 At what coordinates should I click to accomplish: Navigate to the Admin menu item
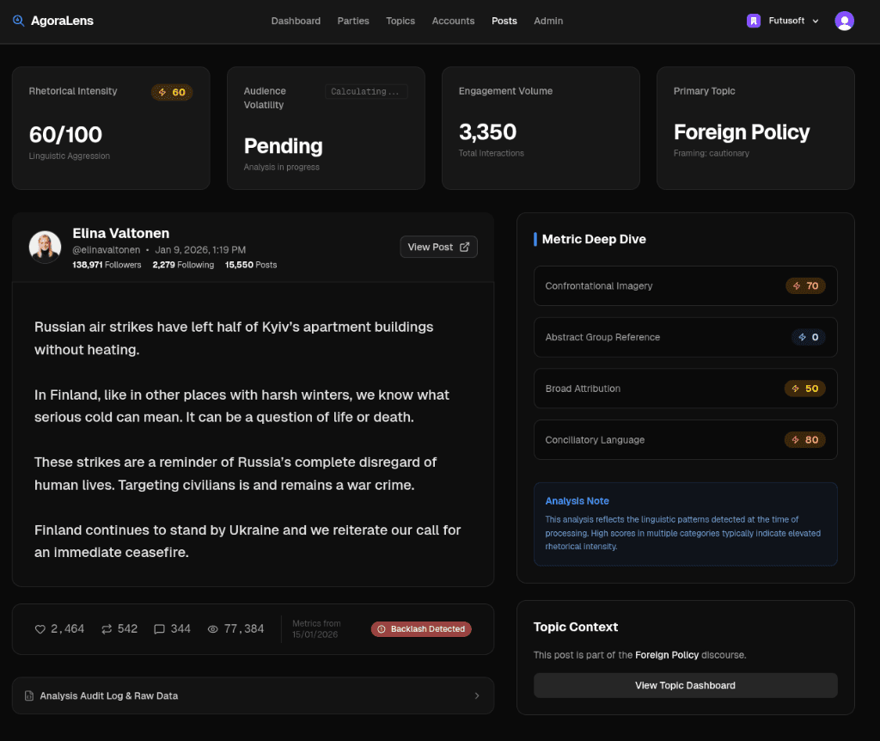point(548,21)
